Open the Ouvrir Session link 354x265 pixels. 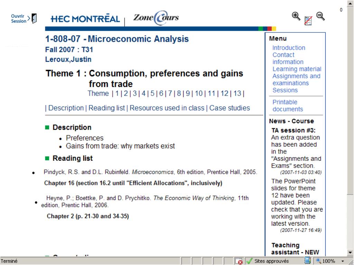(19, 19)
